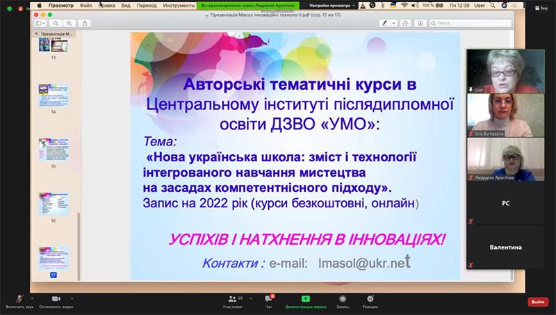Click Zoom green shield encryption icon
The width and height of the screenshot is (556, 315).
point(10,8)
